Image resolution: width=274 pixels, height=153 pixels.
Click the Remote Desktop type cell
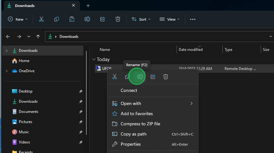(240, 69)
